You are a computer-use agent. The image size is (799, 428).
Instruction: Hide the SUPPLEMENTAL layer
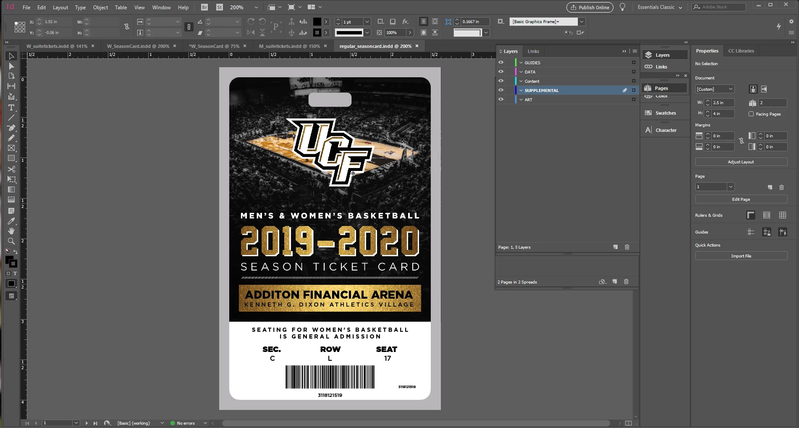(x=501, y=90)
